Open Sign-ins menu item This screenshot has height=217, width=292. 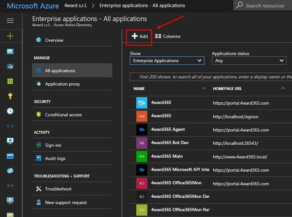tap(72, 145)
